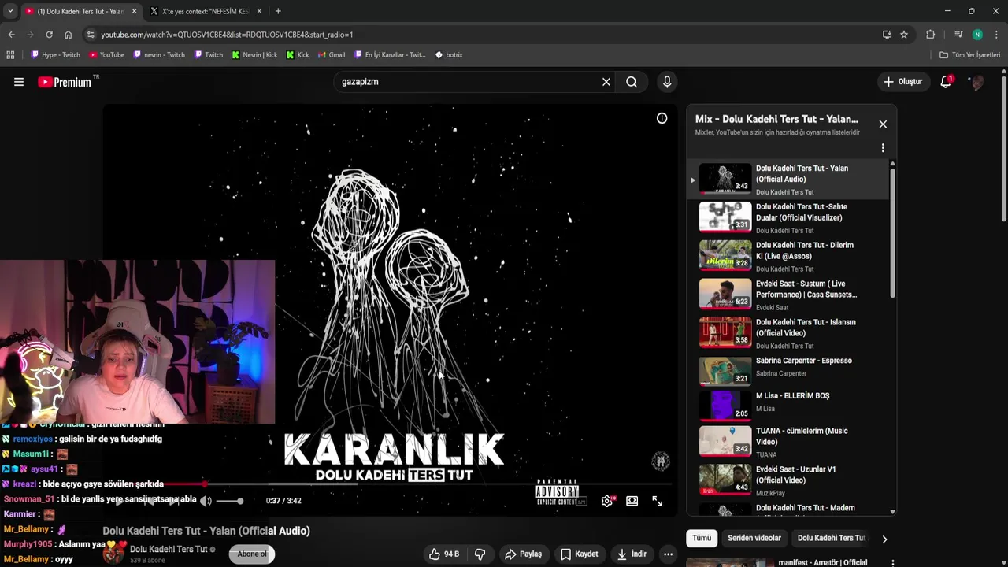Screen dimensions: 1008x567
Task: Install app icon in address bar
Action: coord(887,35)
